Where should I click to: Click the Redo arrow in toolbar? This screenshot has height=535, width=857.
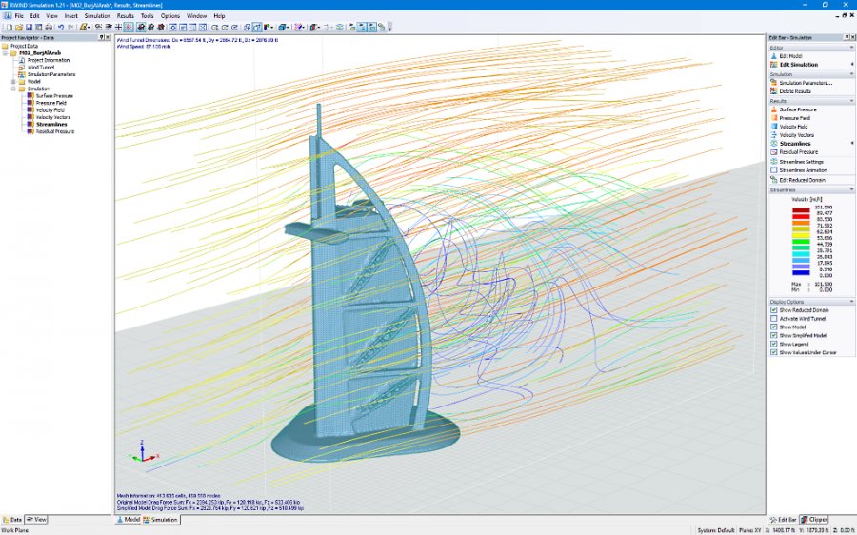pos(70,27)
